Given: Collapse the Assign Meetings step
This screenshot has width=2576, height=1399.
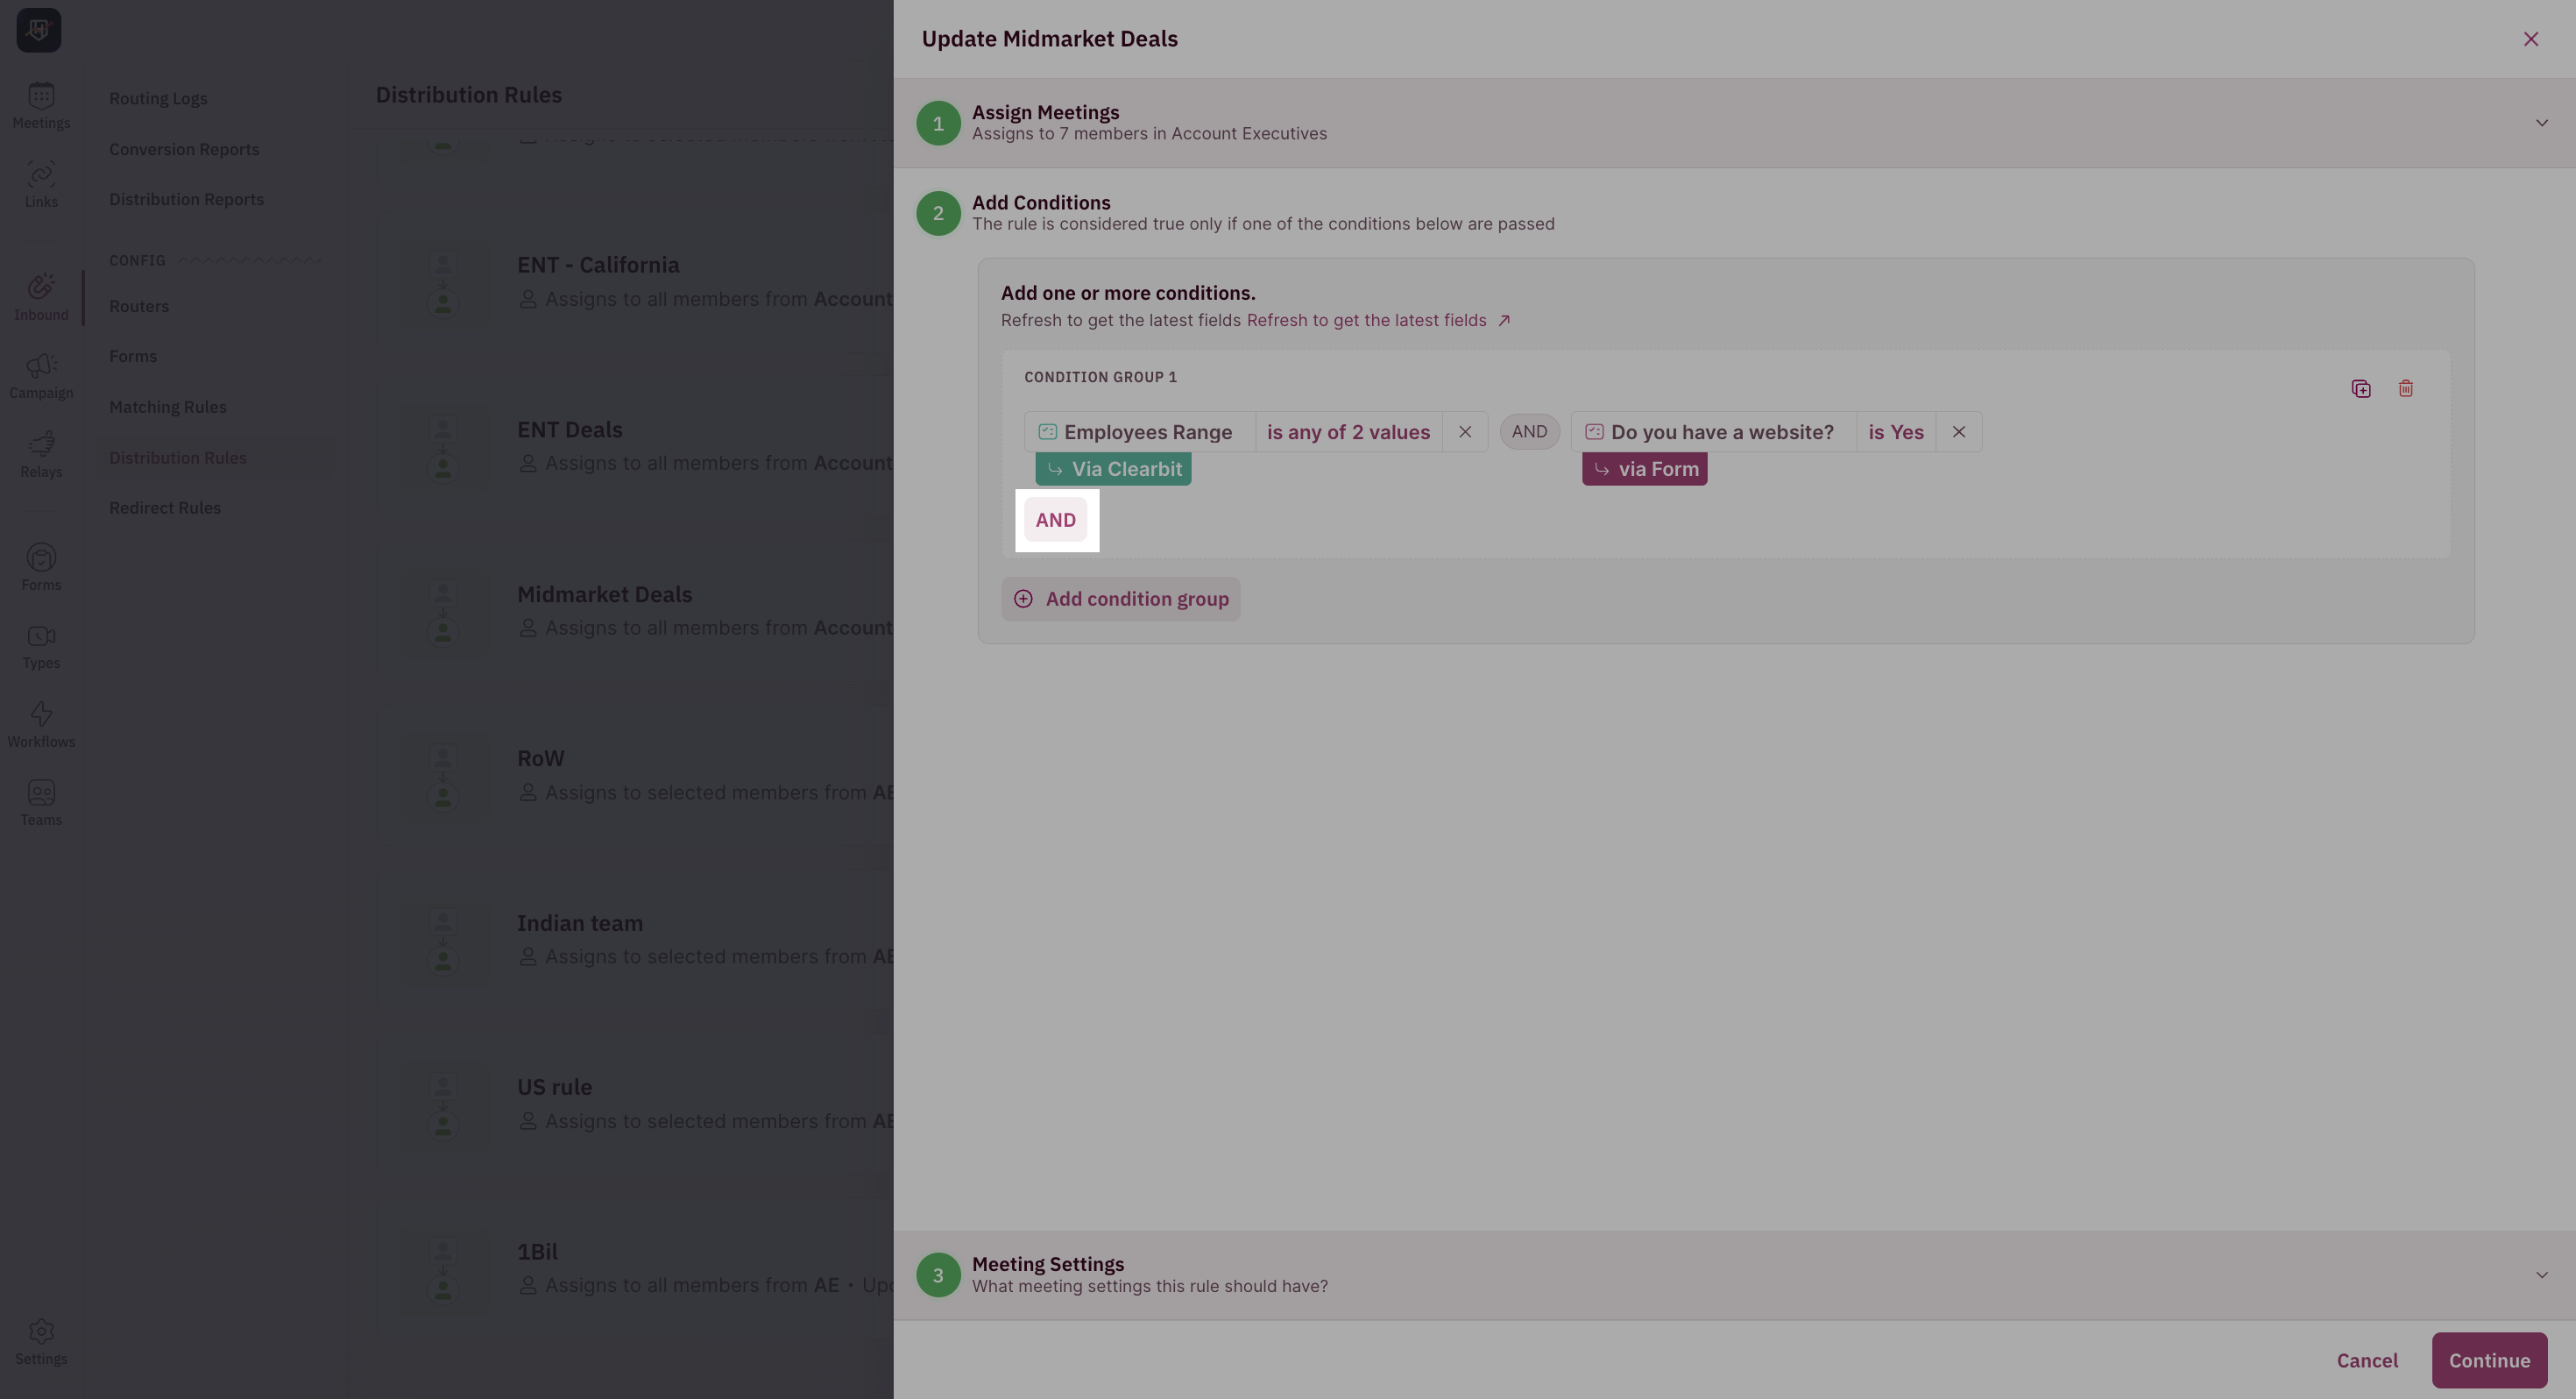Looking at the screenshot, I should [x=2542, y=122].
